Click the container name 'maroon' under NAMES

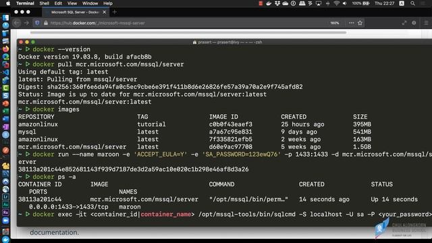pyautogui.click(x=130, y=207)
